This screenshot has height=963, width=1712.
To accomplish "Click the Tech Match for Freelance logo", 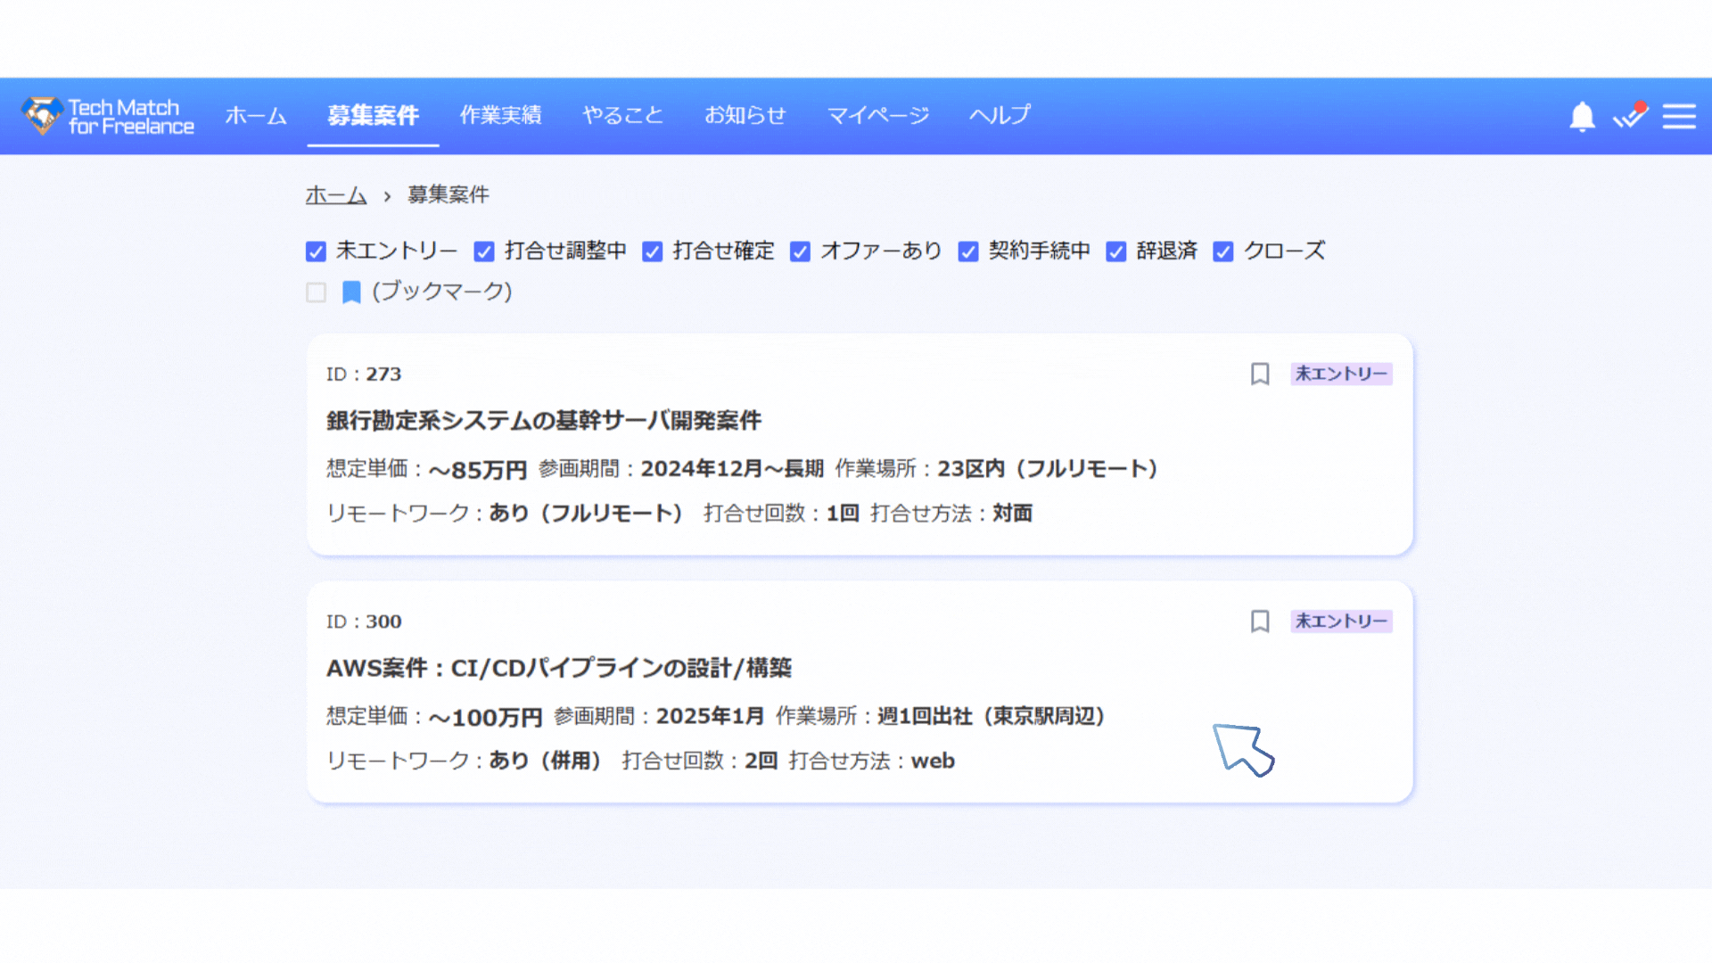I will (x=108, y=117).
